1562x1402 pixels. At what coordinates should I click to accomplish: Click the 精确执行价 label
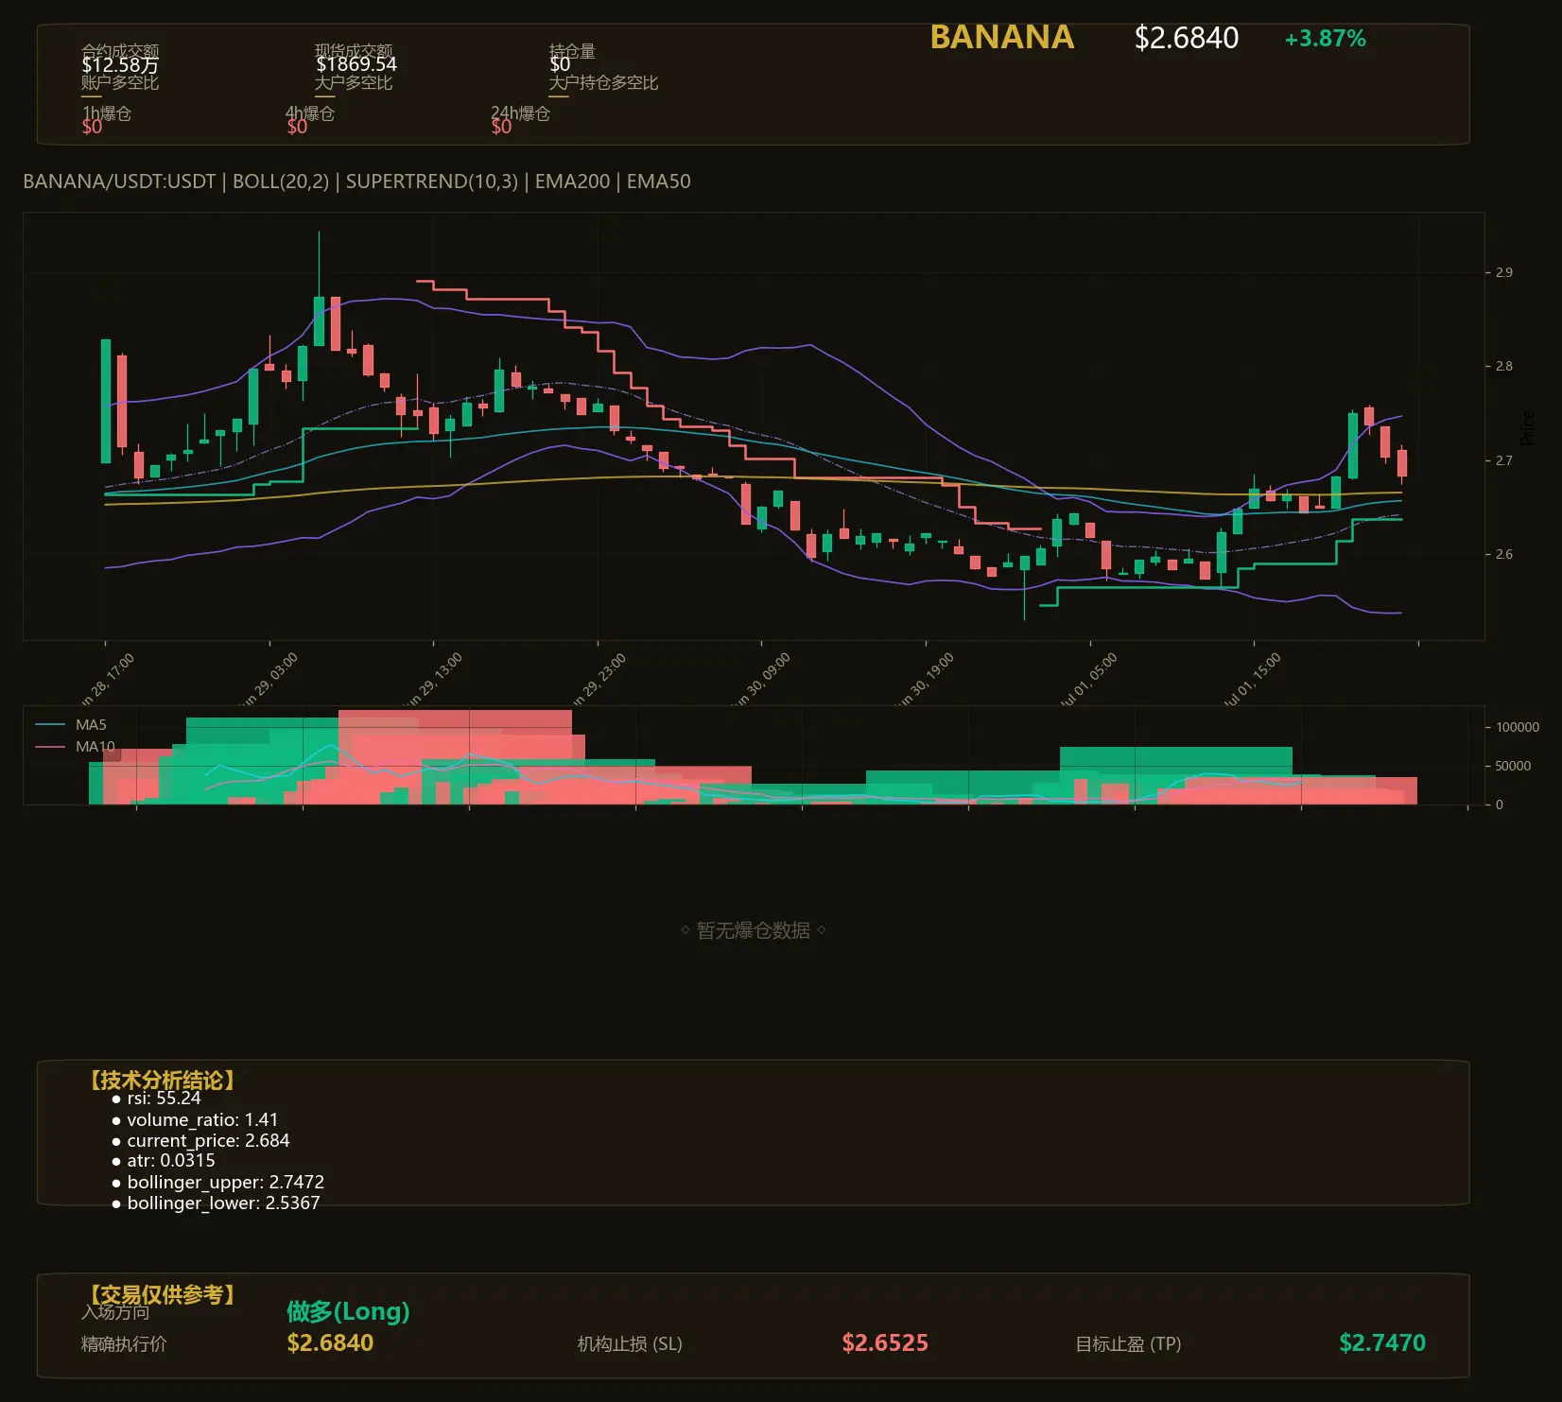point(124,1343)
